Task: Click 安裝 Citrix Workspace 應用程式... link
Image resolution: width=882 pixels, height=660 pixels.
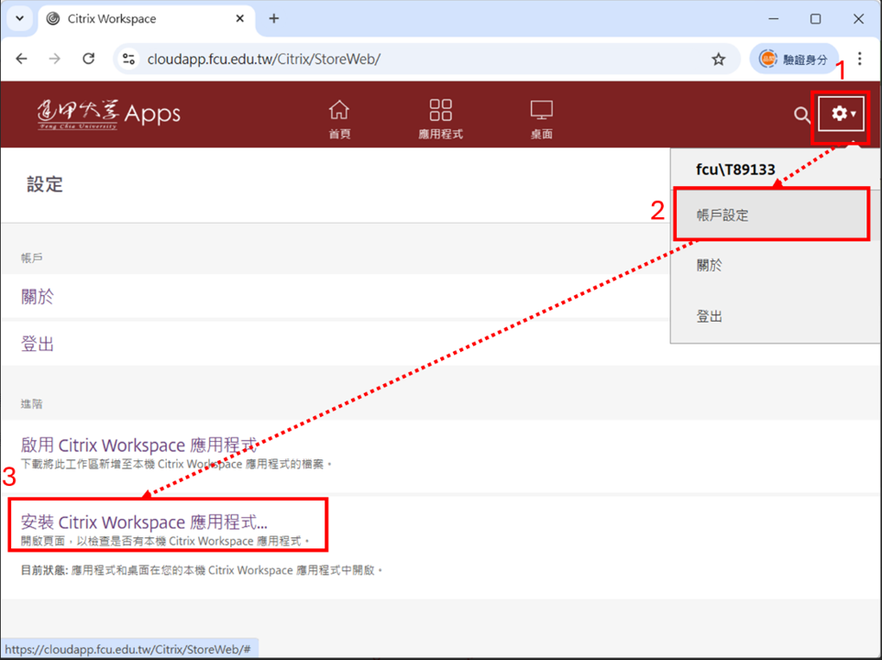Action: [144, 522]
